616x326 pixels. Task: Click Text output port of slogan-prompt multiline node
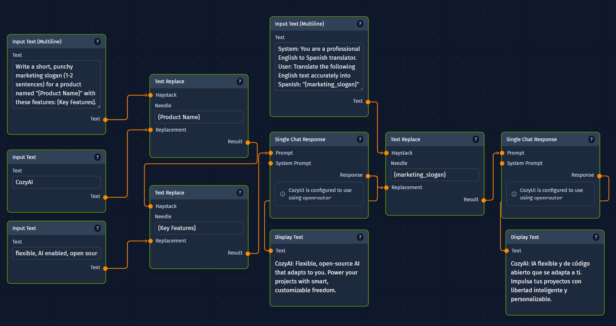click(x=105, y=120)
